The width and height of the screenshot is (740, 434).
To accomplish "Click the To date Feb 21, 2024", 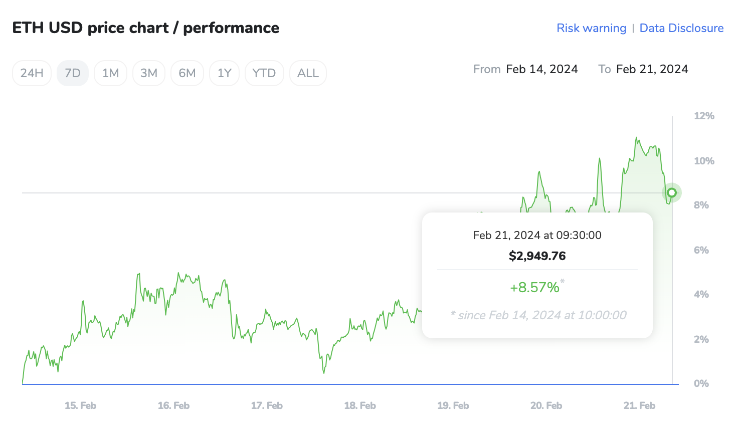I will [652, 69].
